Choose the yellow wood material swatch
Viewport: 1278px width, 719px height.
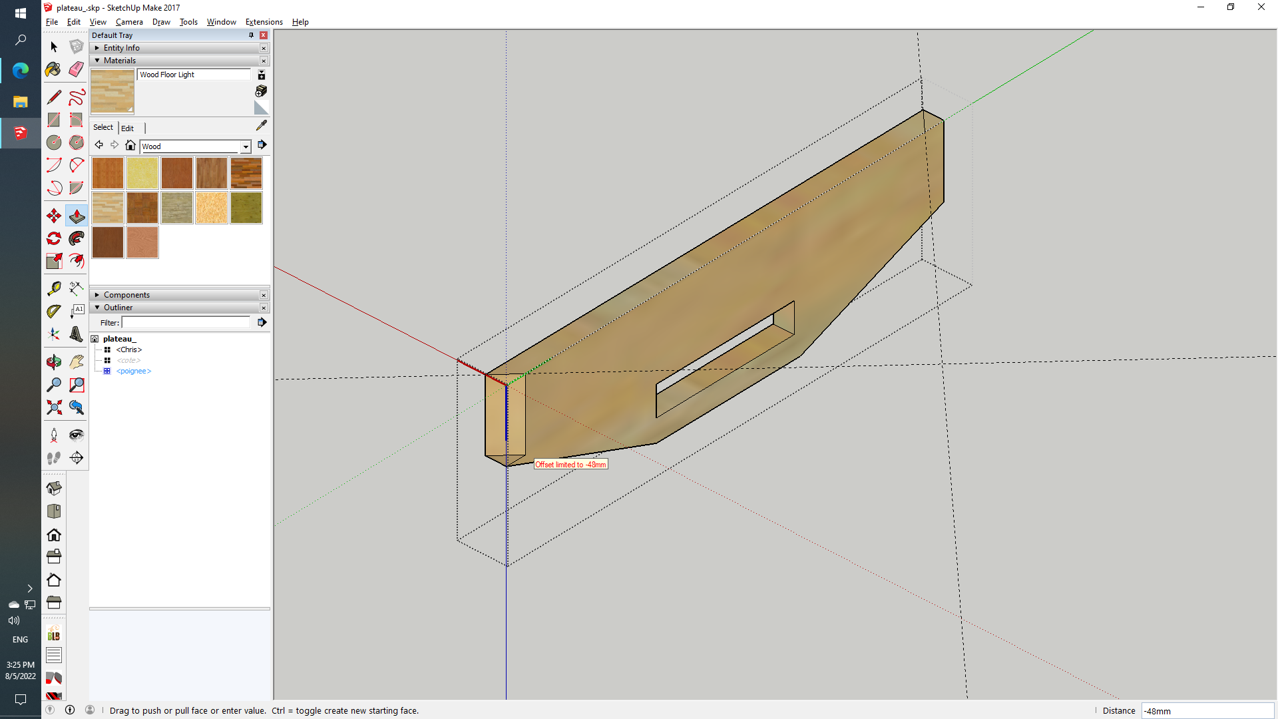click(x=142, y=173)
